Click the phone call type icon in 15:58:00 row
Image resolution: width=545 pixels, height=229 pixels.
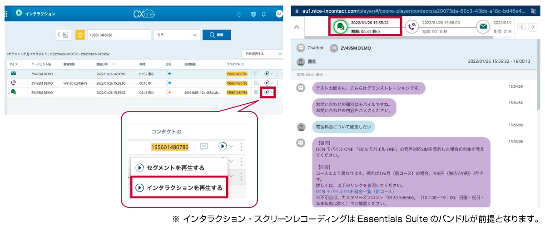14,83
